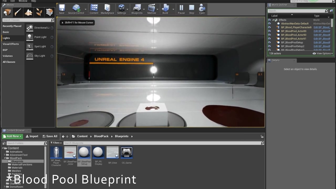Toggle visibility of BP_BloodPool_Actor89
The image size is (336, 189).
coord(269,31)
